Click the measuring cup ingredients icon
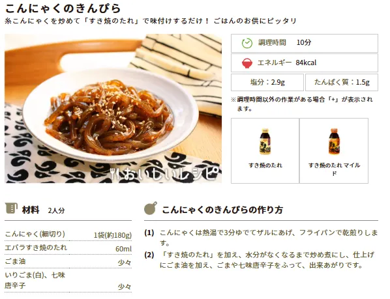The height and width of the screenshot is (299, 390). pyautogui.click(x=11, y=208)
